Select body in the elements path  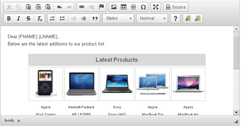[9, 121]
